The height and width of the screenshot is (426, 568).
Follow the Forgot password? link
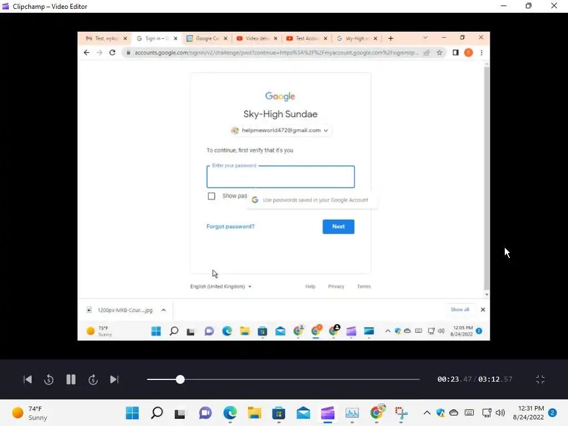(230, 226)
